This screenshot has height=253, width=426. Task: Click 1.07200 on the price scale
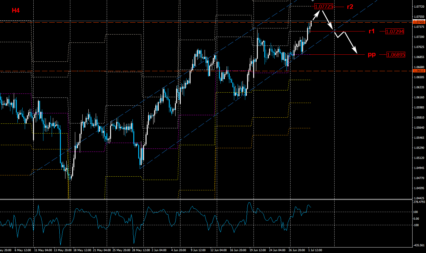(x=419, y=37)
